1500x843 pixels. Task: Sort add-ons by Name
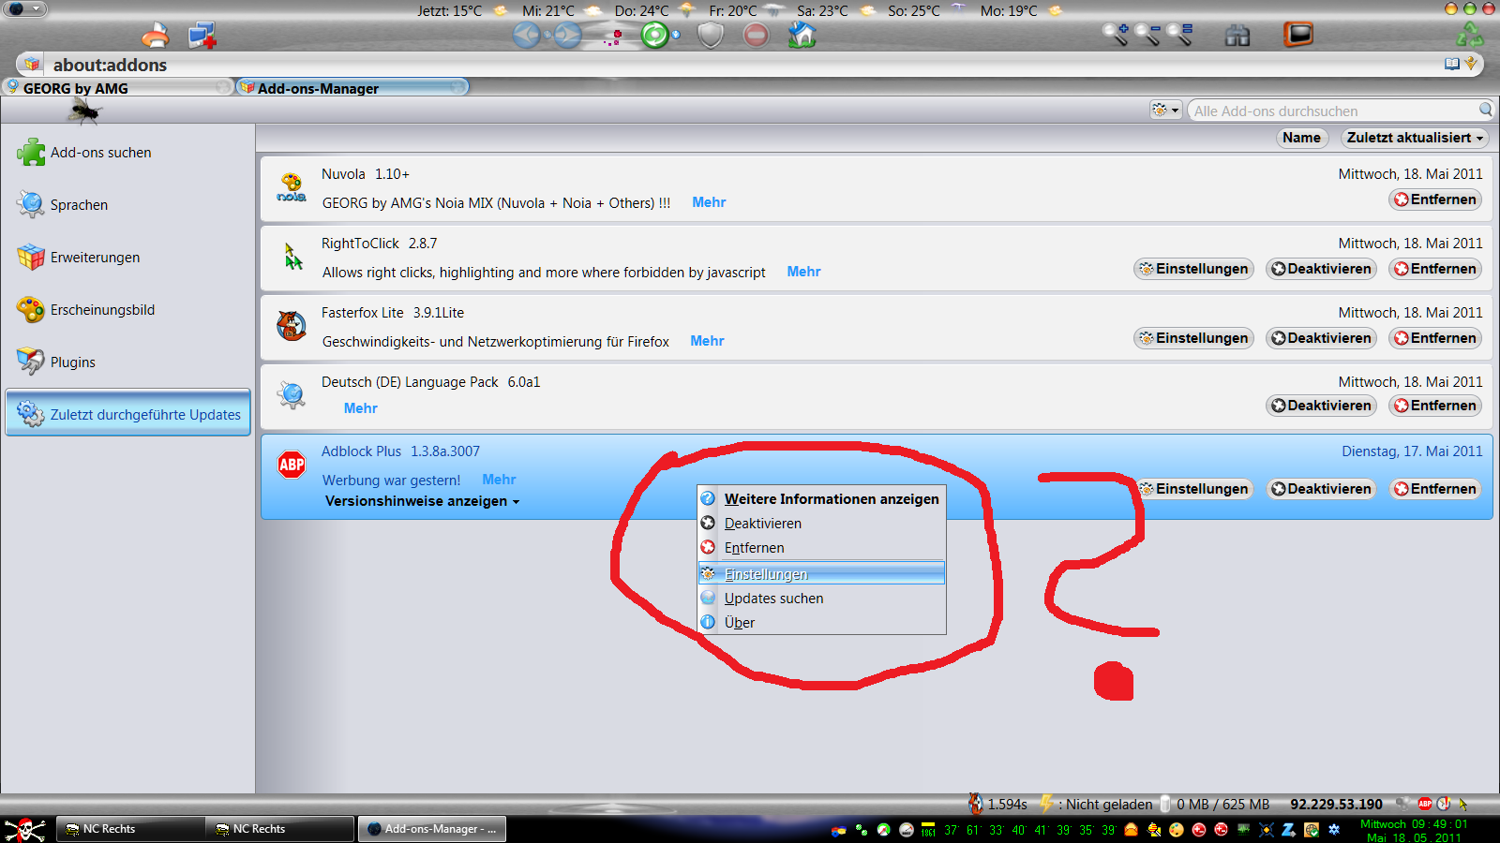click(x=1301, y=138)
